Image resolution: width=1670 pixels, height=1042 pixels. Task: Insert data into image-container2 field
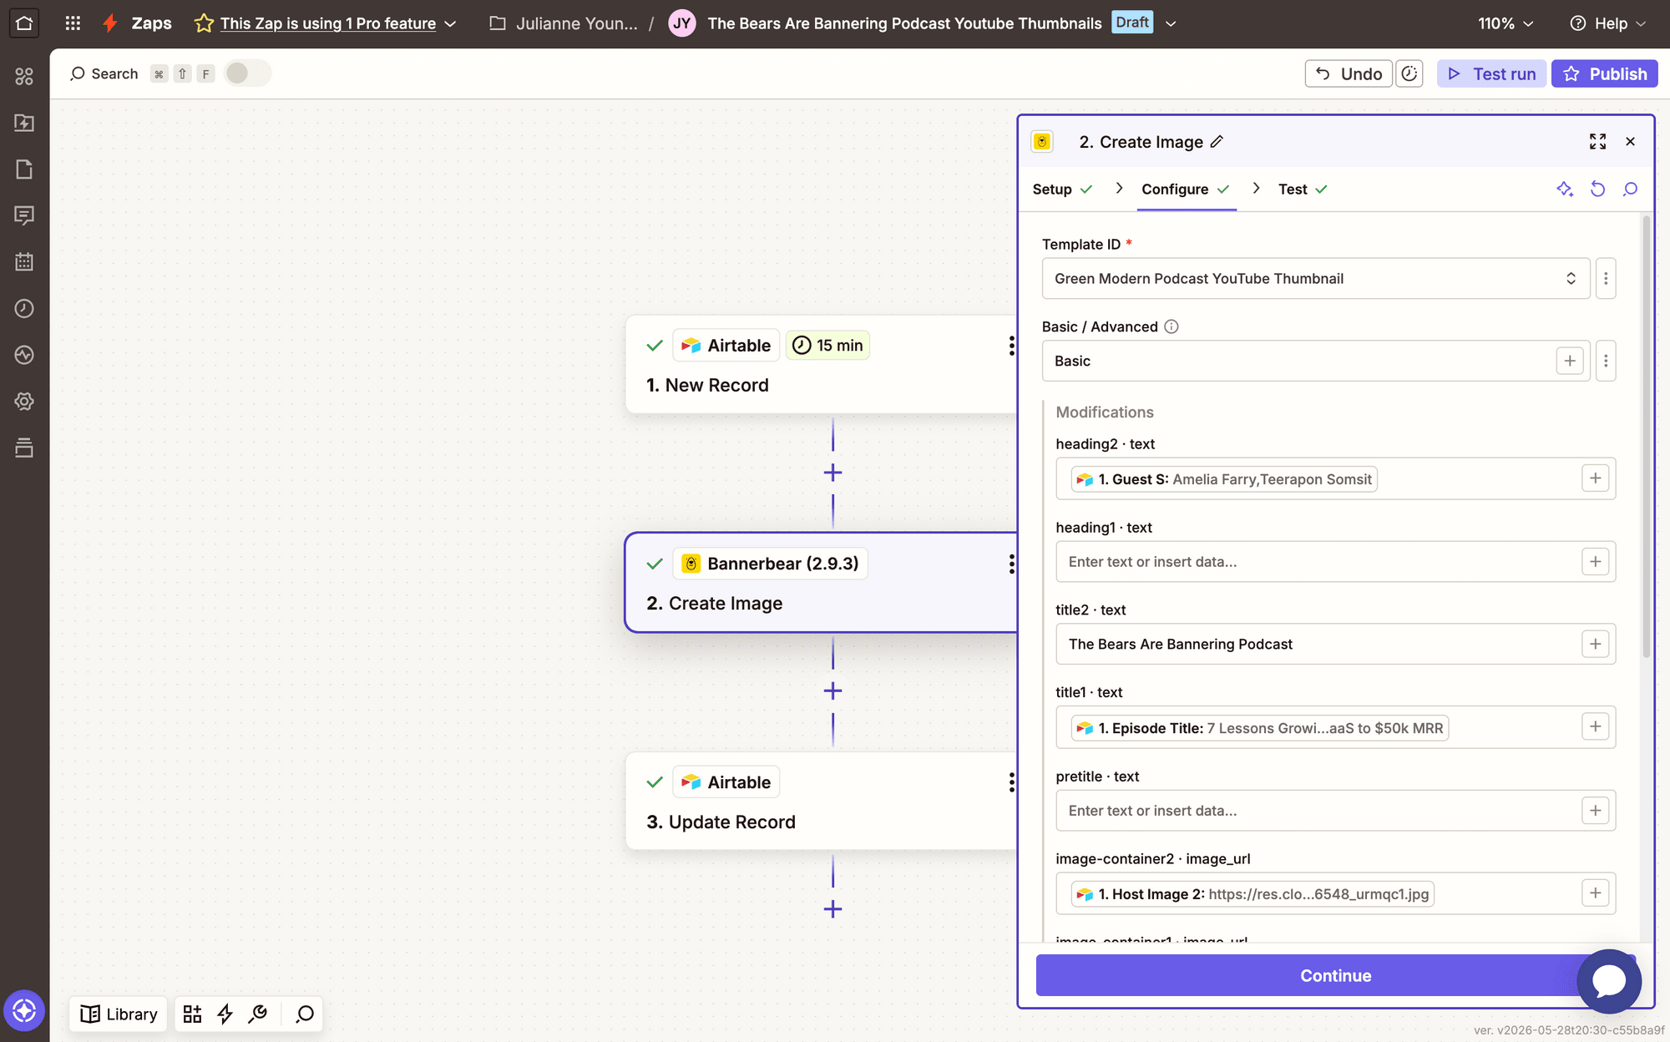[1595, 893]
